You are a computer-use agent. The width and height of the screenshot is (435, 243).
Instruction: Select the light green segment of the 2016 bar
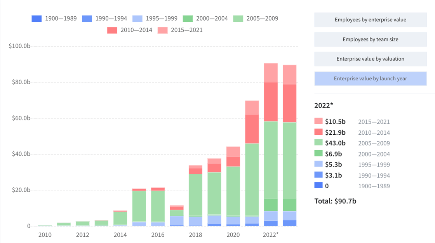click(x=158, y=206)
